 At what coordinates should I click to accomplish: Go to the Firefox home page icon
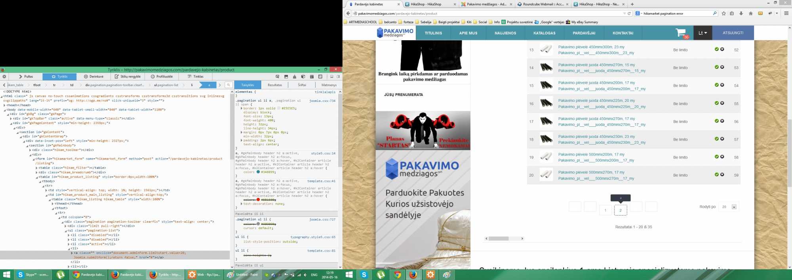pos(750,13)
